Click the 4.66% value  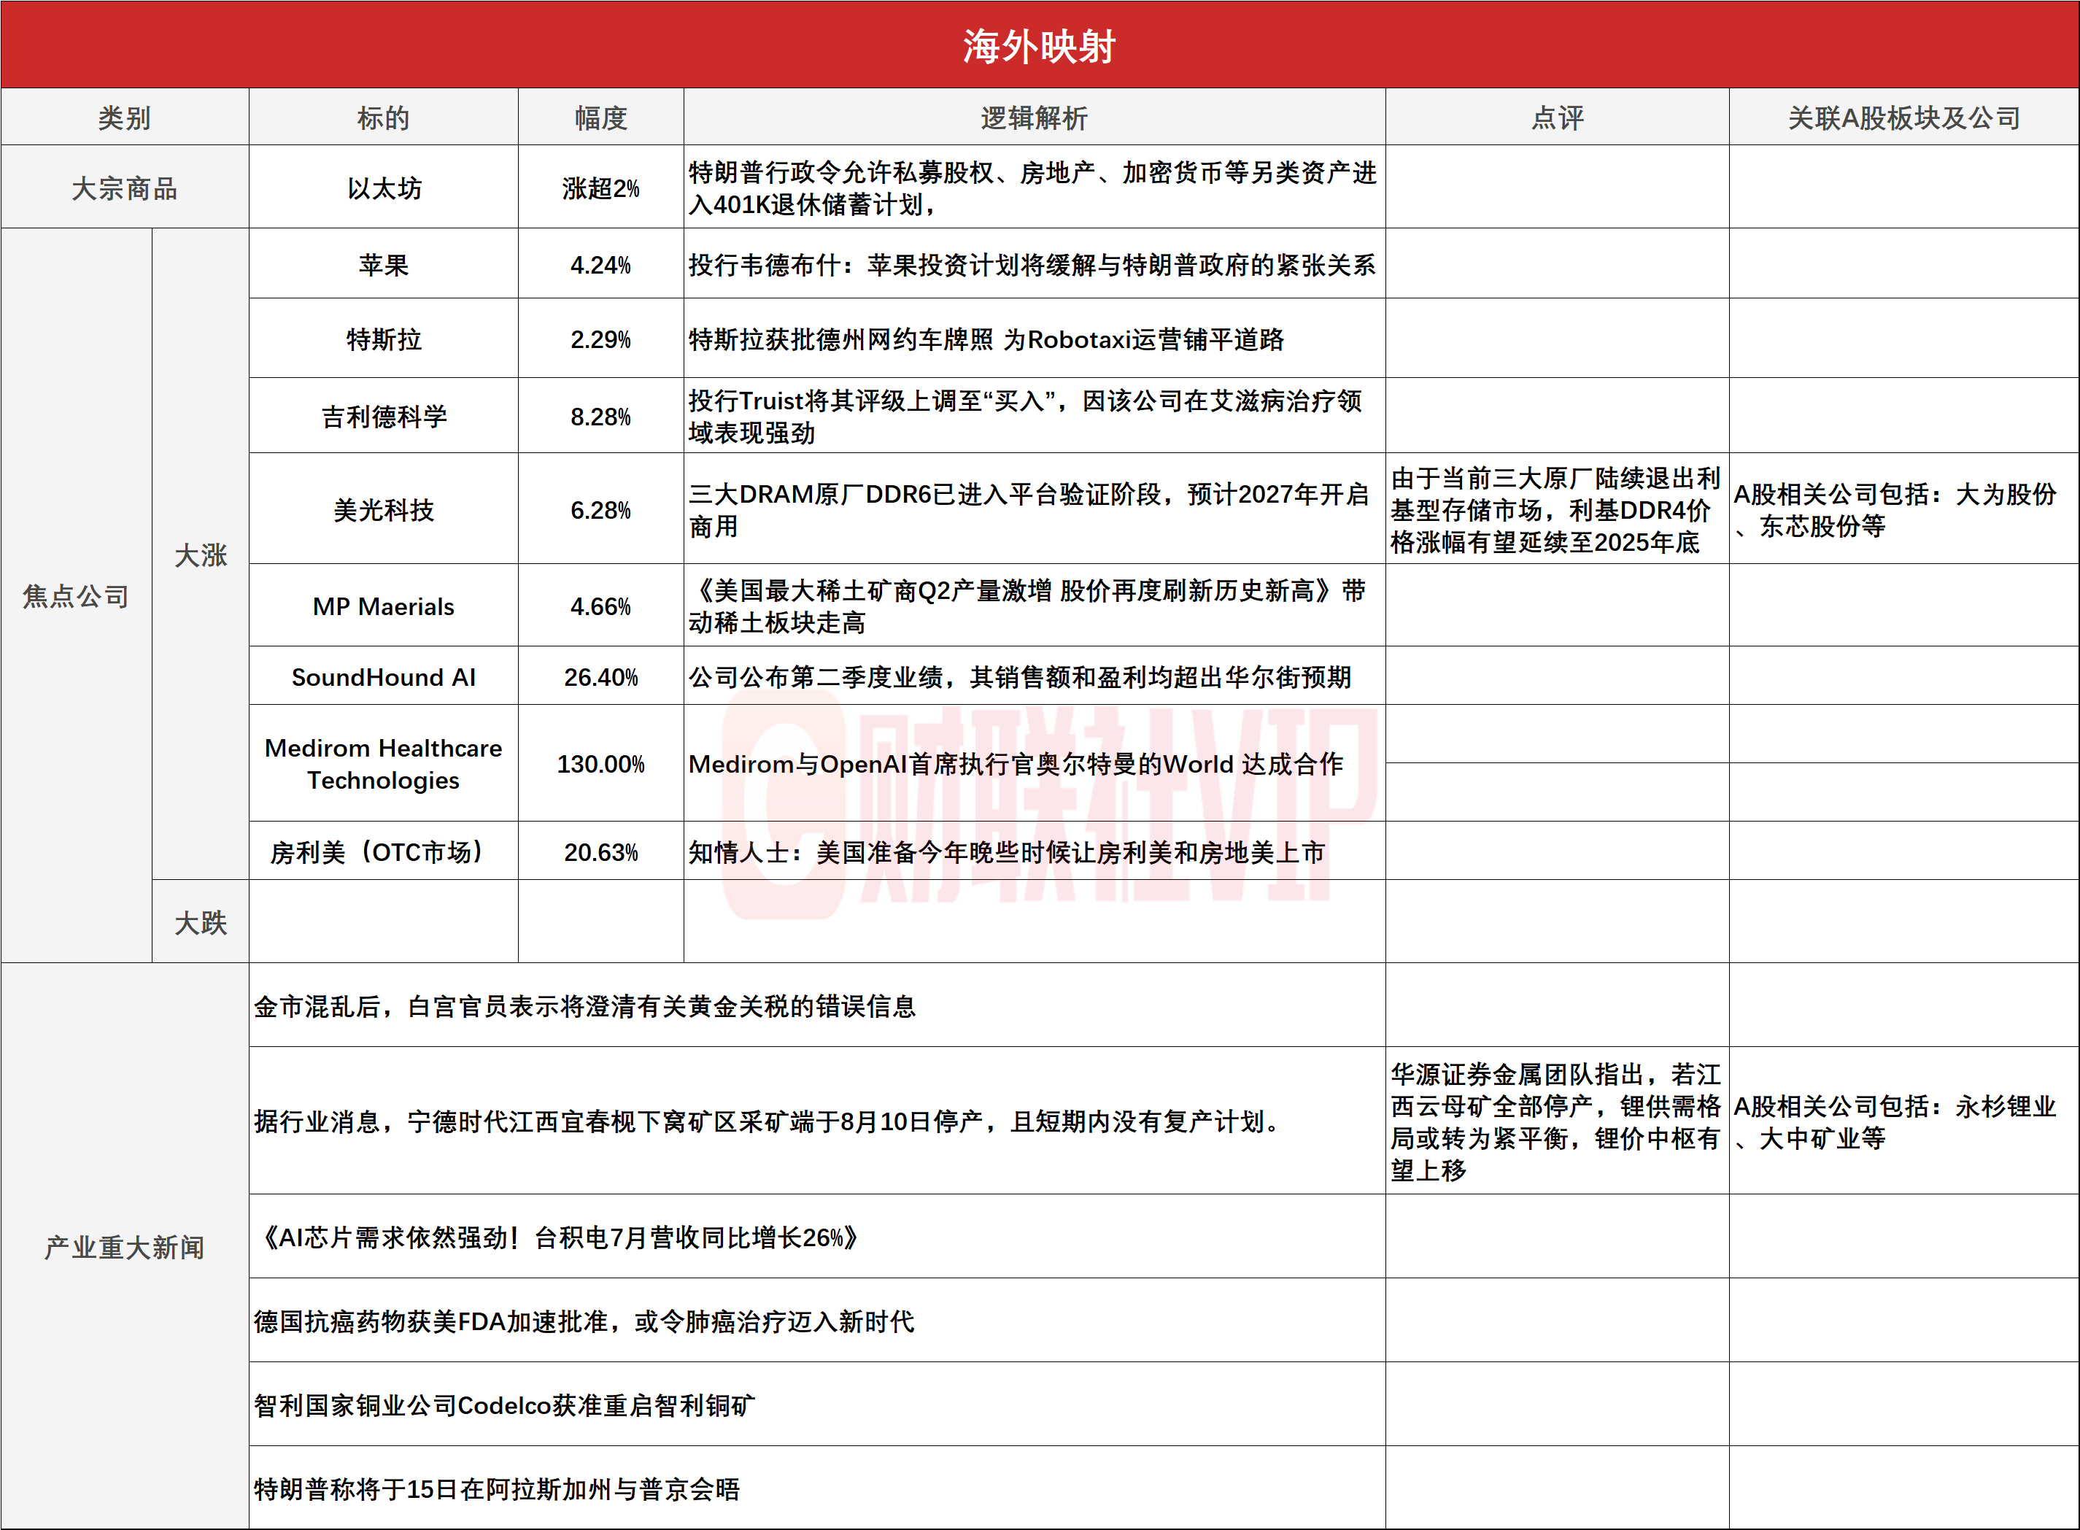pos(601,606)
